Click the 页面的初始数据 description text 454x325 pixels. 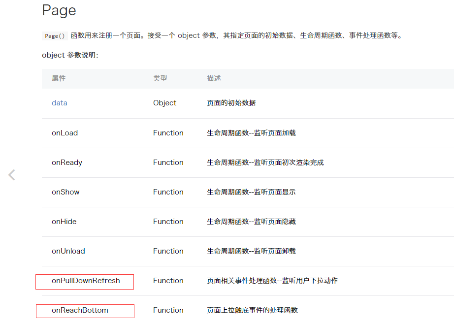point(231,103)
